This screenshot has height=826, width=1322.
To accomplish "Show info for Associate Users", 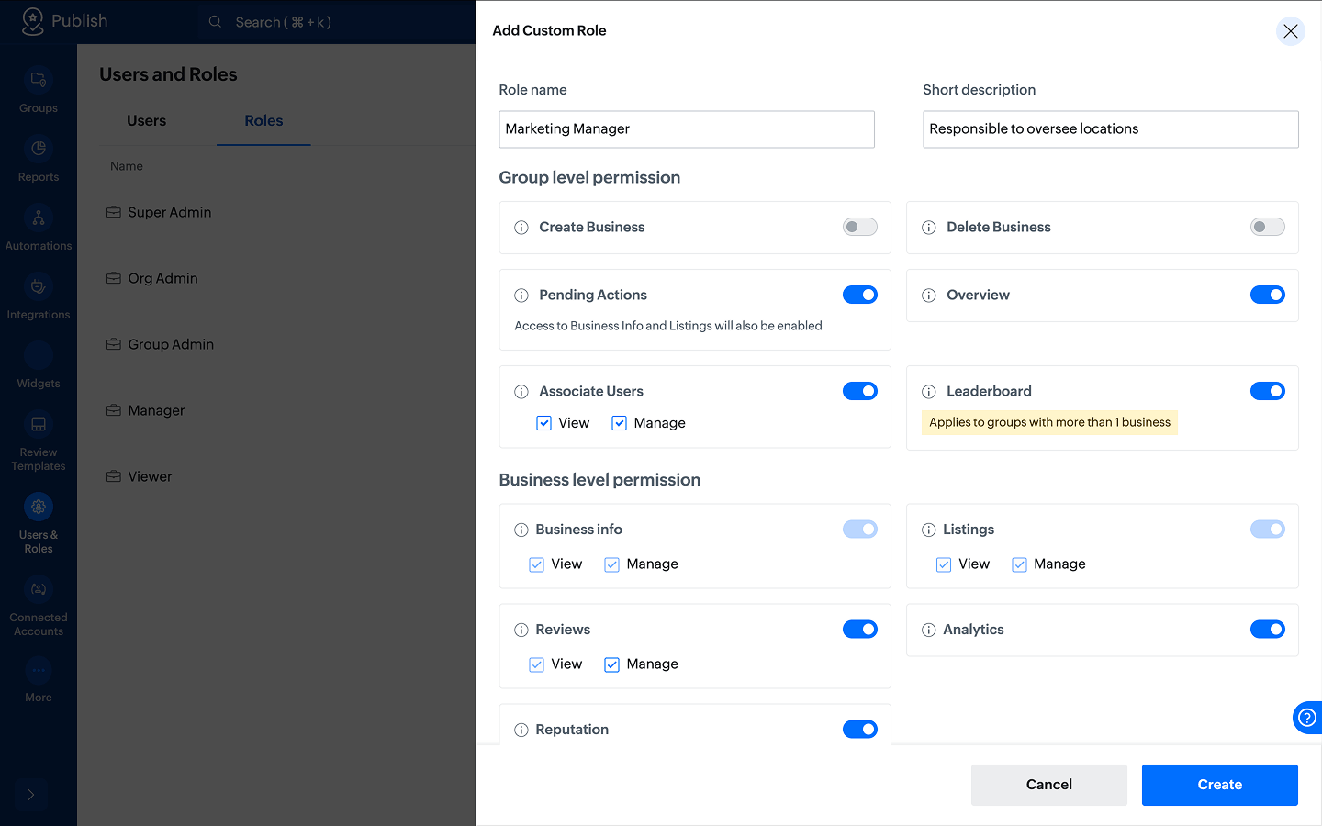I will pos(521,392).
